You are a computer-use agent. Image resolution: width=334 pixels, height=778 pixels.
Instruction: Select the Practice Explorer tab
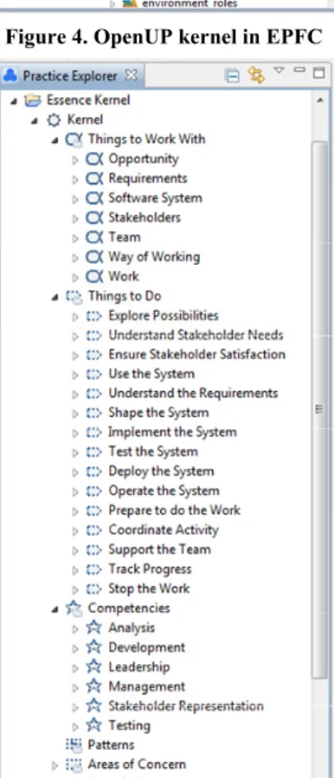tap(69, 76)
